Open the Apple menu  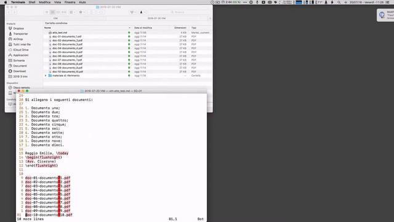coord(6,2)
